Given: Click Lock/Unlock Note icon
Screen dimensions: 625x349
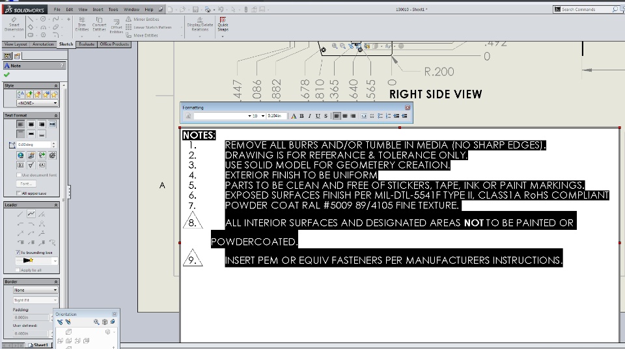Looking at the screenshot, I should [52, 155].
